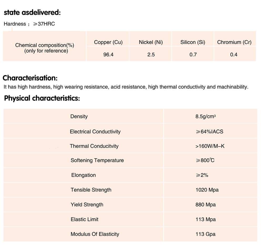
Task: Click the Silicon (Si) column header
Action: (x=193, y=42)
